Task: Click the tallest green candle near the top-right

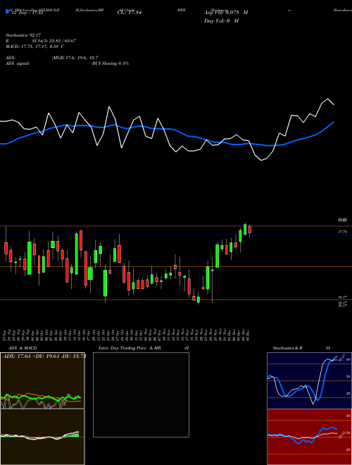Action: click(245, 229)
